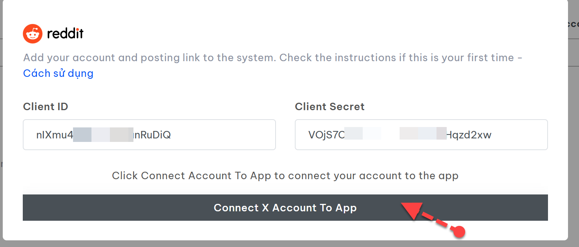Click the "reddit" wordmark text
Viewport: 579px width, 247px height.
tap(65, 34)
